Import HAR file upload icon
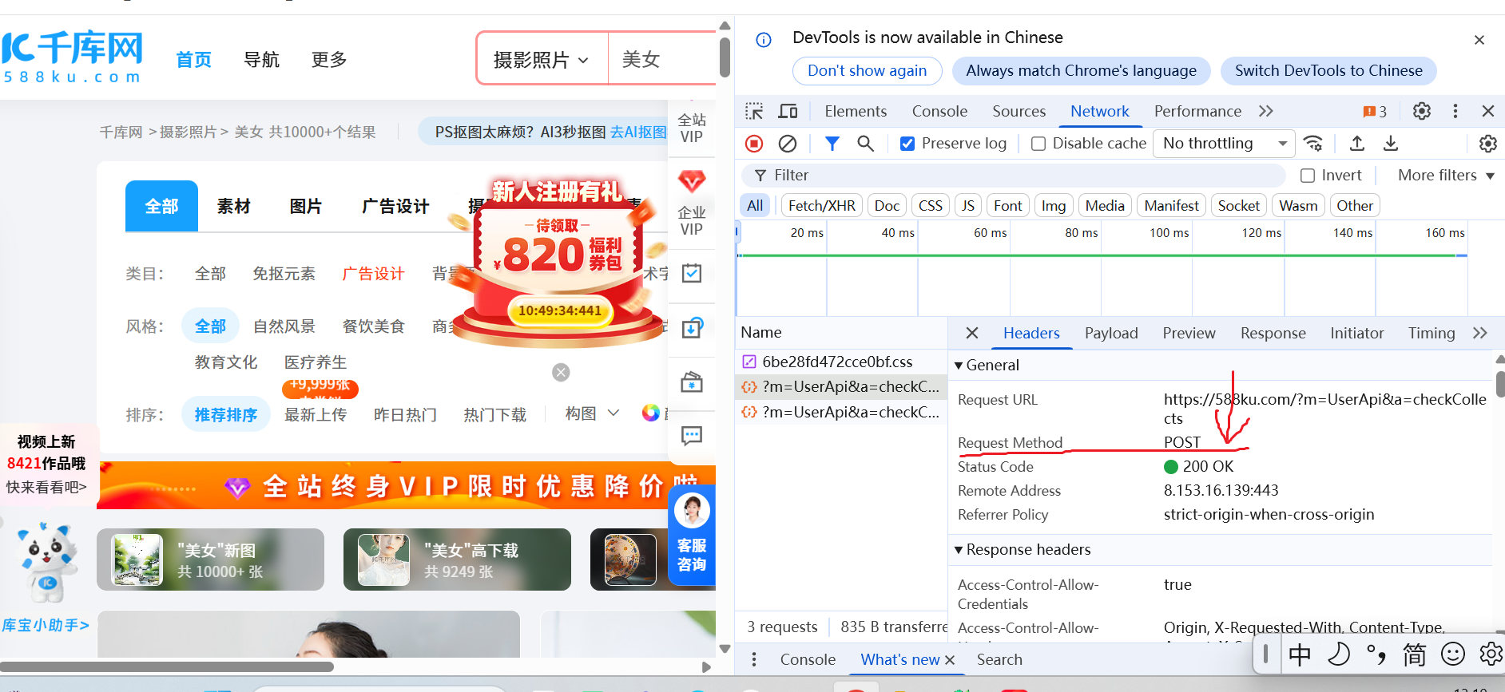 tap(1357, 144)
